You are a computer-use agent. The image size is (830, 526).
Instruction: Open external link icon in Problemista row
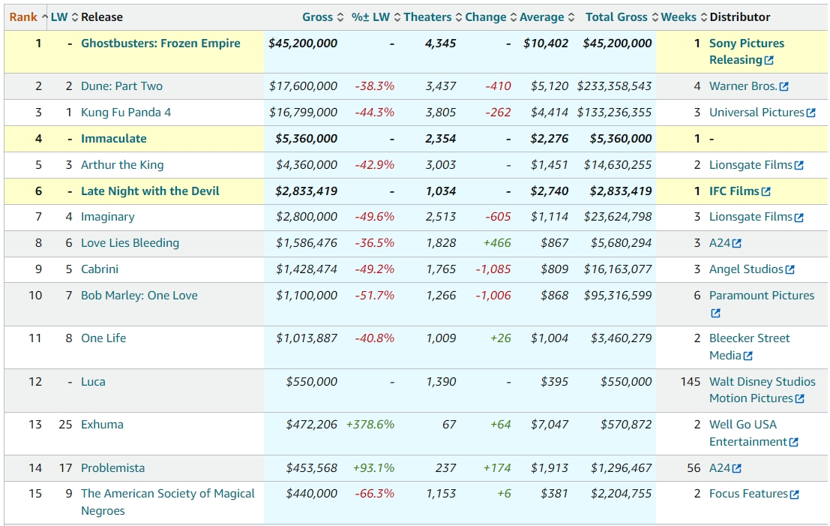click(x=737, y=468)
